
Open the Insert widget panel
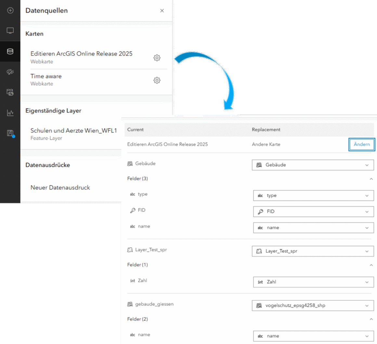pos(10,10)
